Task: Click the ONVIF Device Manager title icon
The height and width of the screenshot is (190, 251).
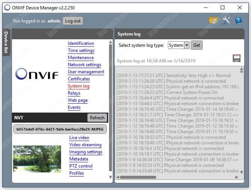Action: click(7, 7)
